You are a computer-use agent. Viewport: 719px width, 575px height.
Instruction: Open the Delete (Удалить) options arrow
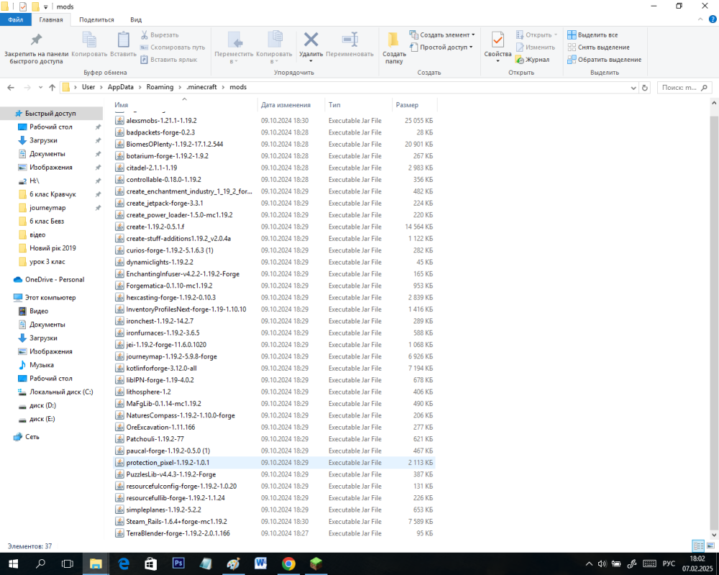pyautogui.click(x=311, y=61)
